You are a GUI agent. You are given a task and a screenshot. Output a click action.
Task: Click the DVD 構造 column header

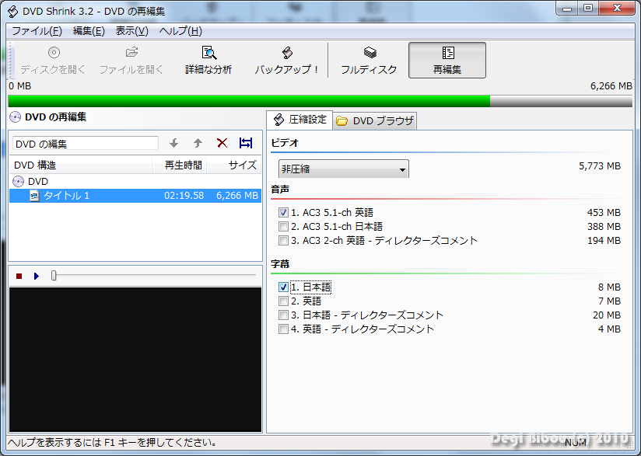click(x=81, y=165)
